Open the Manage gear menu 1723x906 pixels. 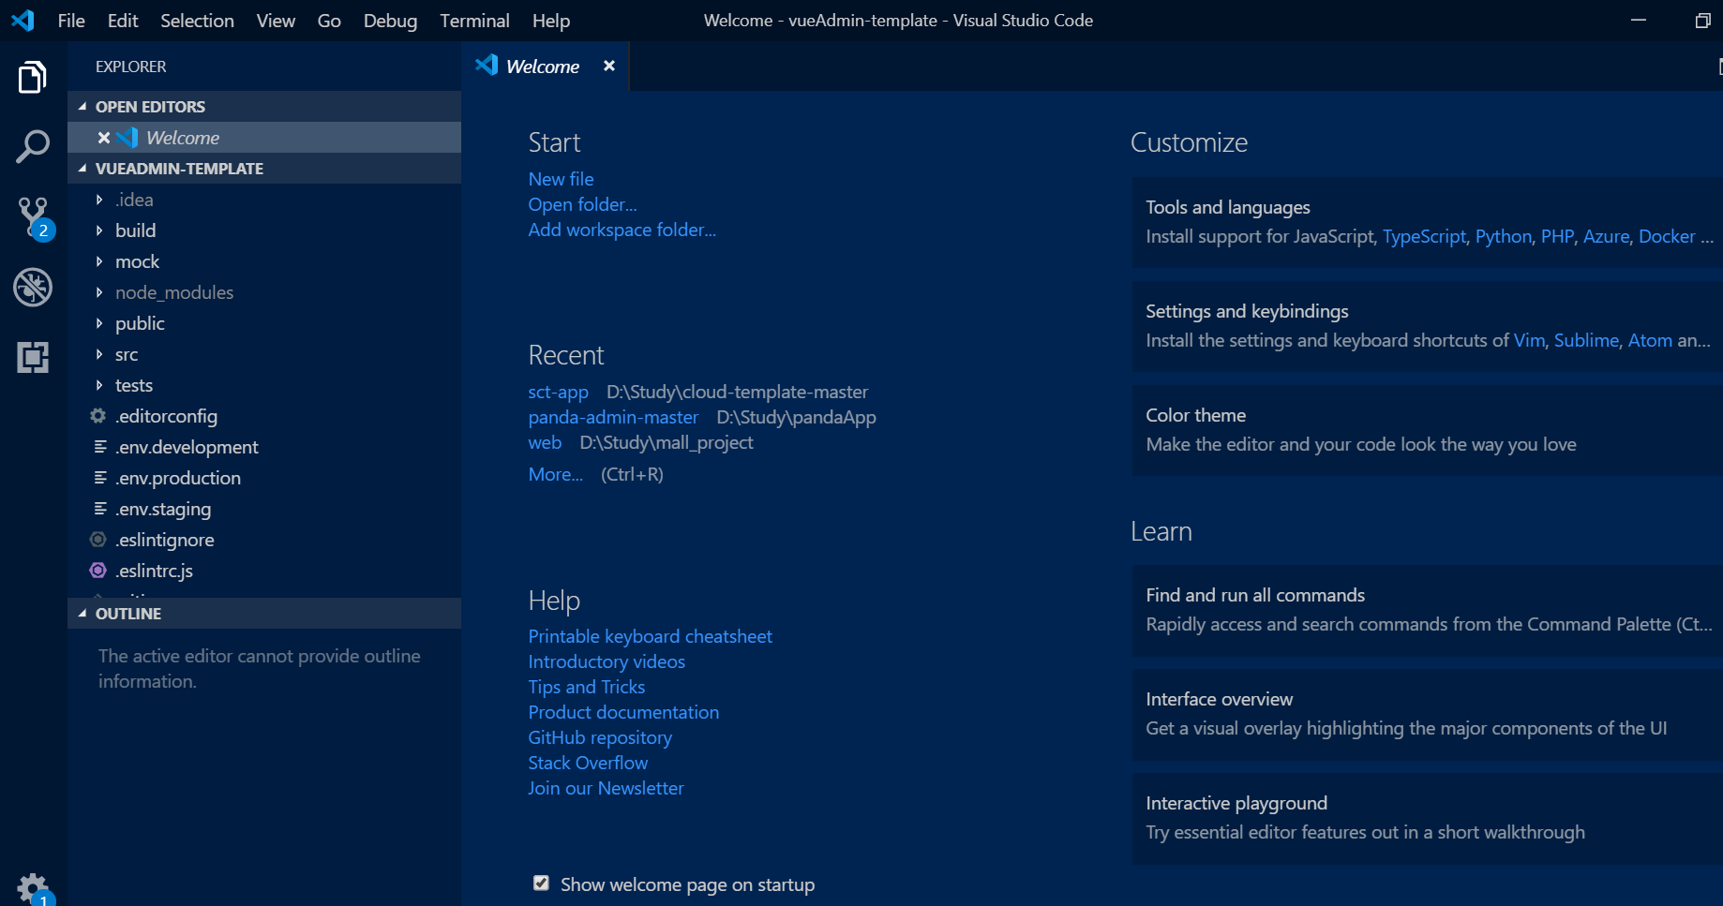pos(34,888)
